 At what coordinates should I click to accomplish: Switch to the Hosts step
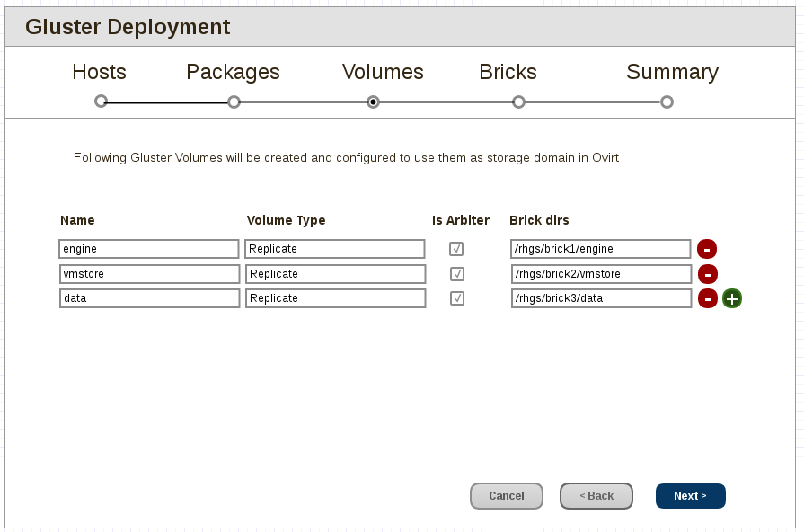99,72
